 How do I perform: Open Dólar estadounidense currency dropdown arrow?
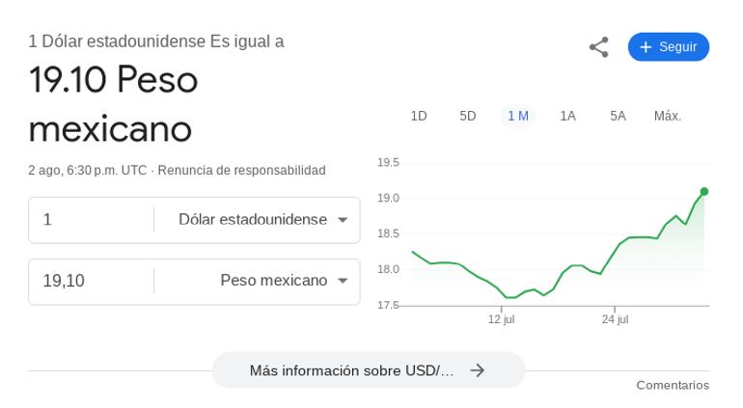pyautogui.click(x=343, y=220)
